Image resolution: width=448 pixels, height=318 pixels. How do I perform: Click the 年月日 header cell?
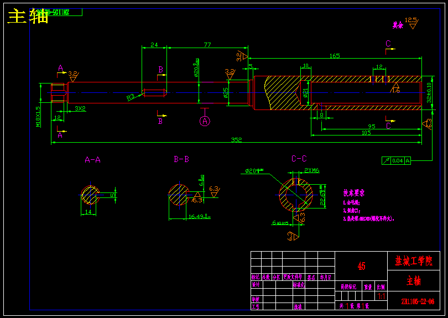[x=326, y=277]
